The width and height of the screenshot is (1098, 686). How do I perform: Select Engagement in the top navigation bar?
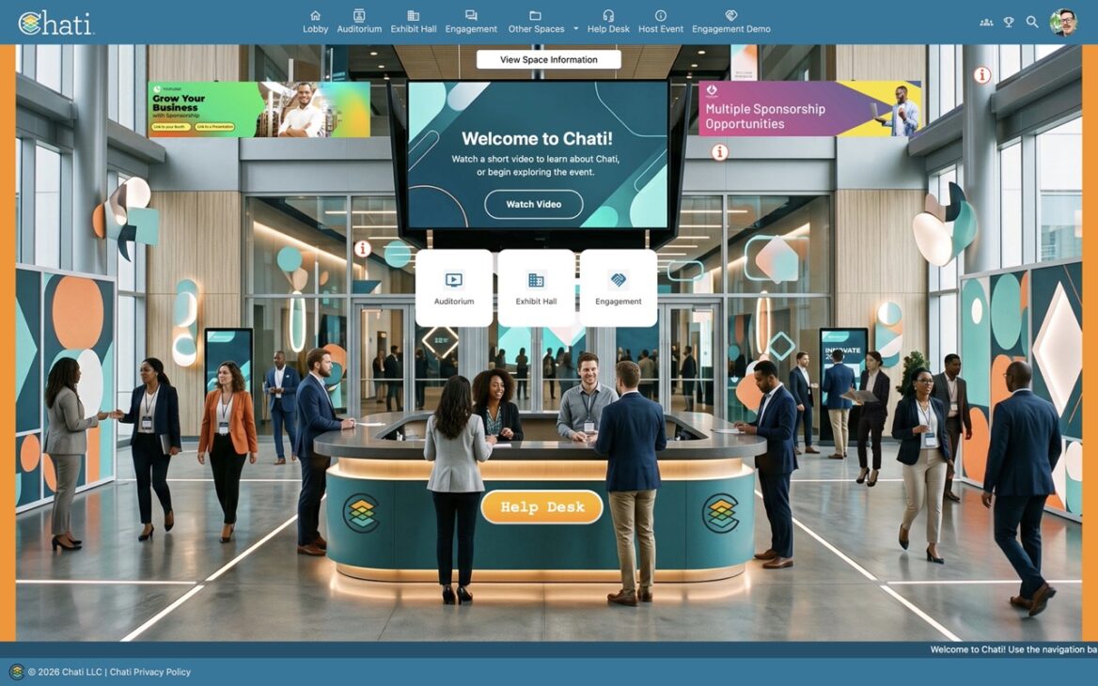(x=471, y=22)
